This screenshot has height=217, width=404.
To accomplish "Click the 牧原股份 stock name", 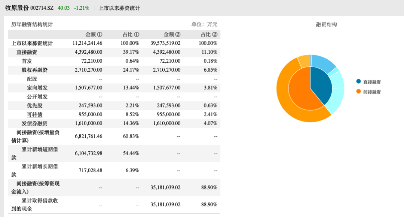I will click(x=16, y=8).
